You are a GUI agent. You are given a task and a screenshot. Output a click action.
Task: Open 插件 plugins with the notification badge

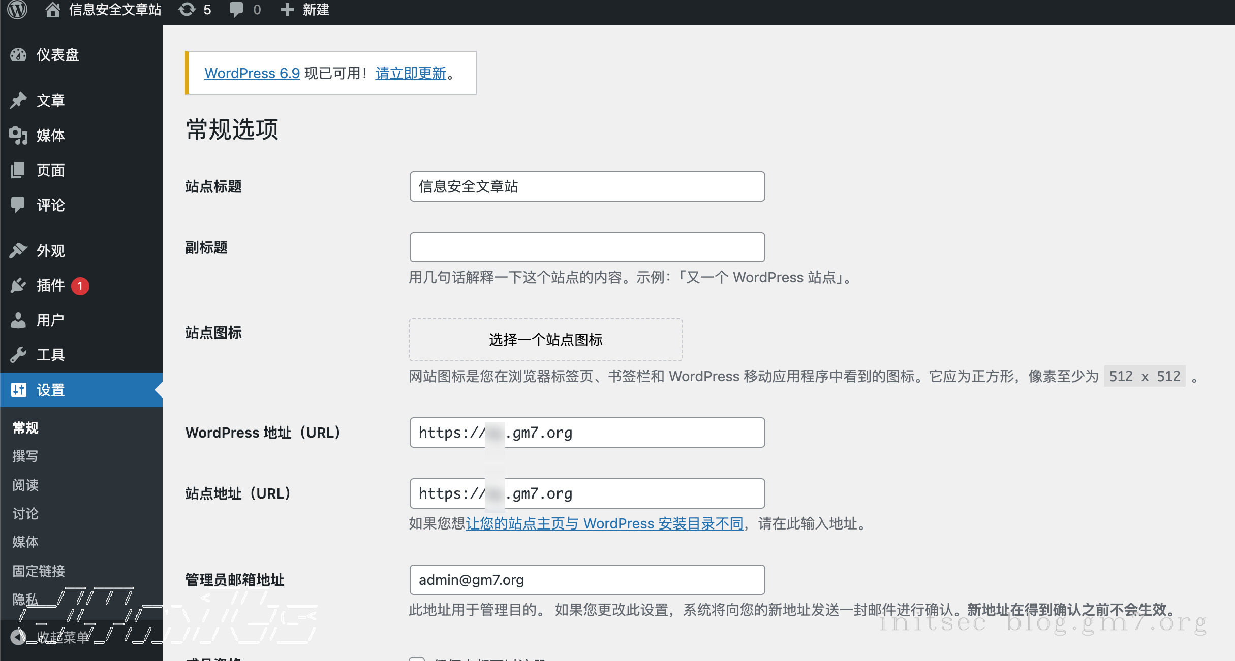click(x=50, y=285)
